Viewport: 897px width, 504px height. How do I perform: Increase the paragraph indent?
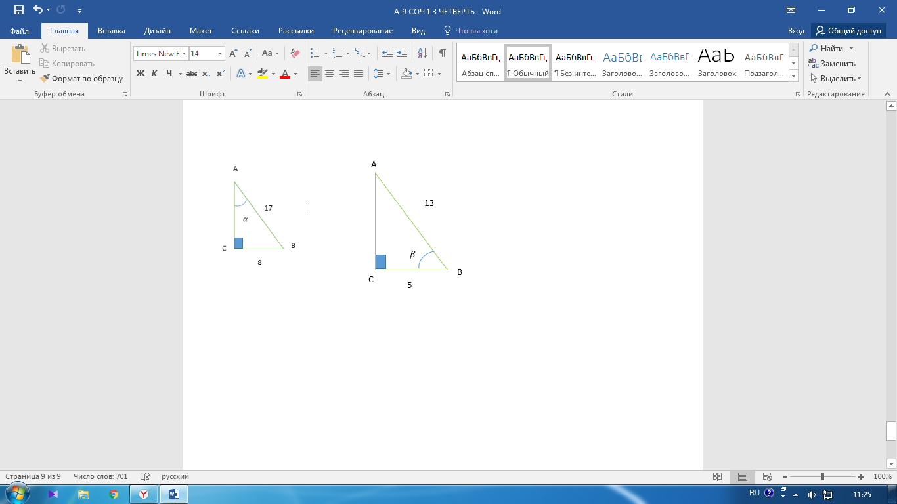tap(402, 54)
